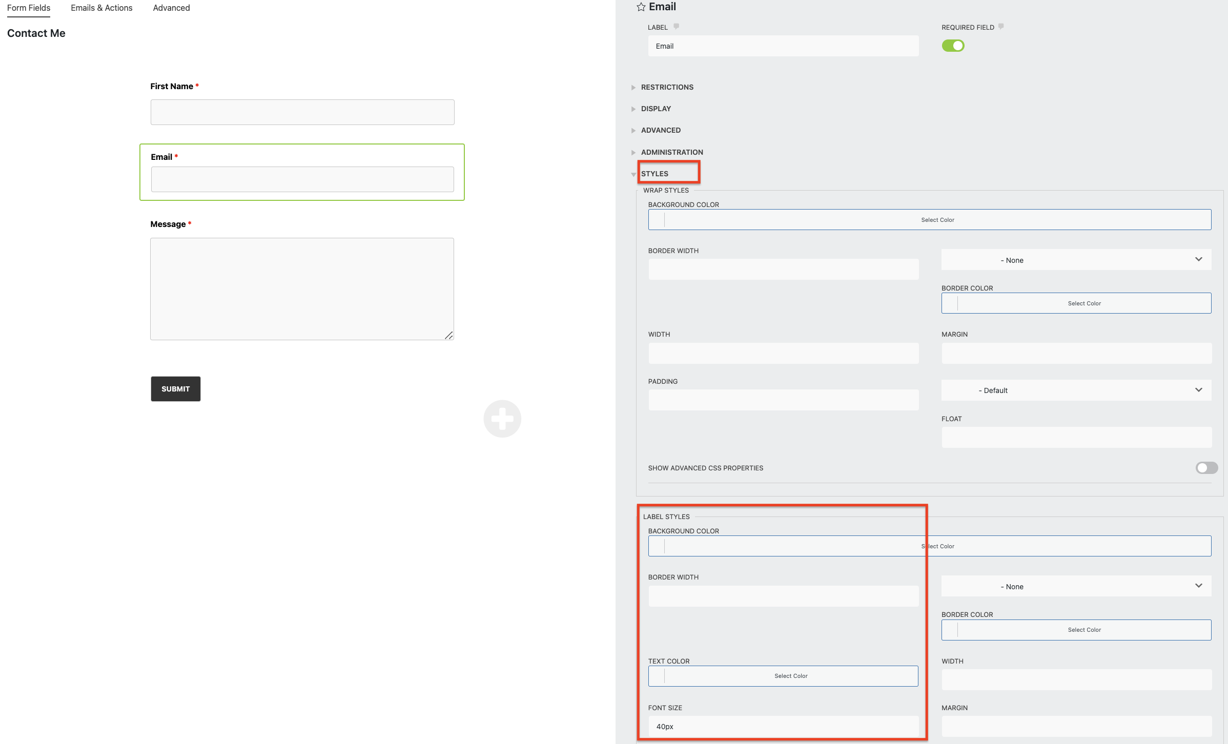
Task: Click help icon next to REQUIRED FIELD
Action: pos(1001,27)
